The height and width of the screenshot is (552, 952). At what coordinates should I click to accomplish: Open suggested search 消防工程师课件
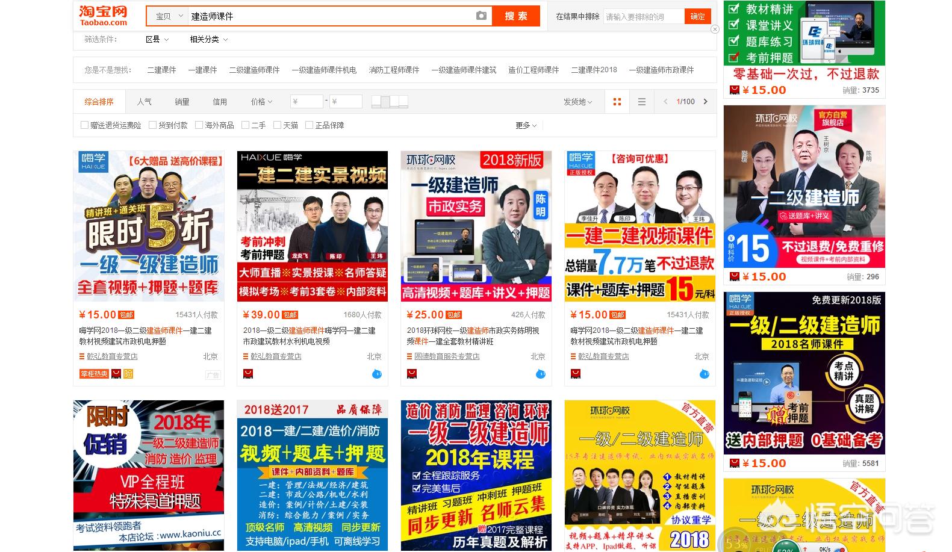point(394,70)
